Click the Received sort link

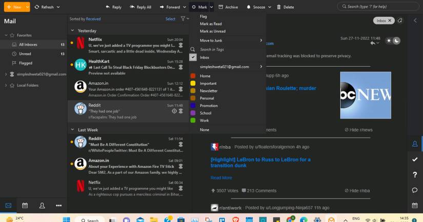[x=93, y=19]
